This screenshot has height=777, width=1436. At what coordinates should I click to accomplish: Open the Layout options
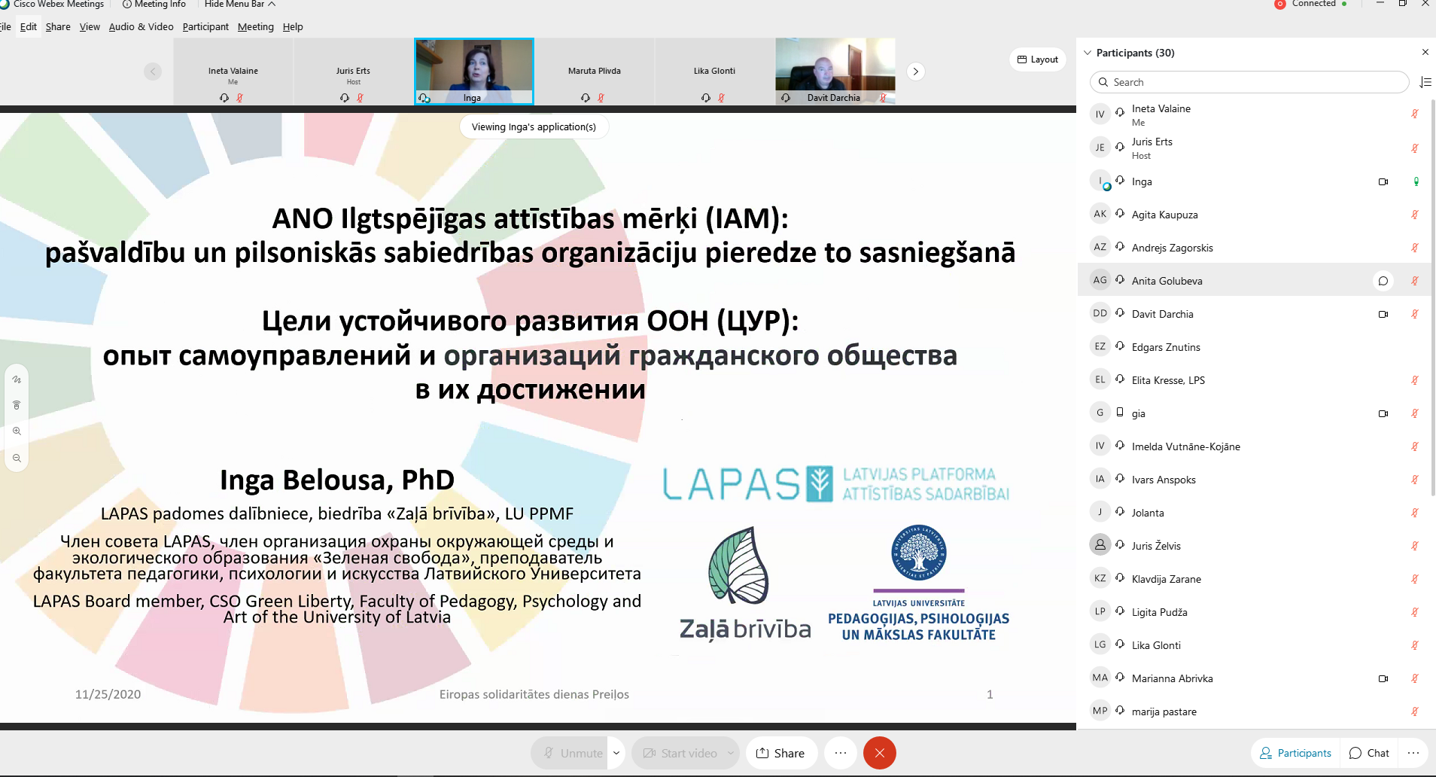click(1037, 59)
